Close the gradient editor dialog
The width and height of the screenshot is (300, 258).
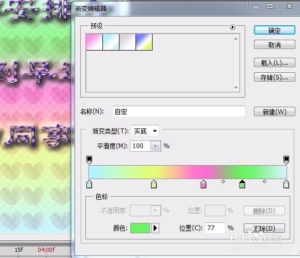[x=289, y=7]
